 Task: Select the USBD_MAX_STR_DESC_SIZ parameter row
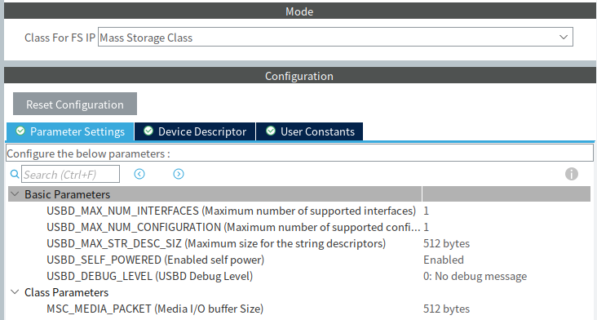[x=299, y=243]
